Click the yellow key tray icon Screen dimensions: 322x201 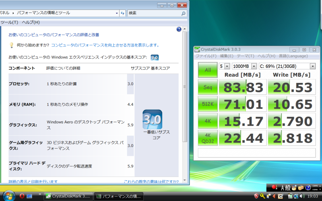coord(262,196)
